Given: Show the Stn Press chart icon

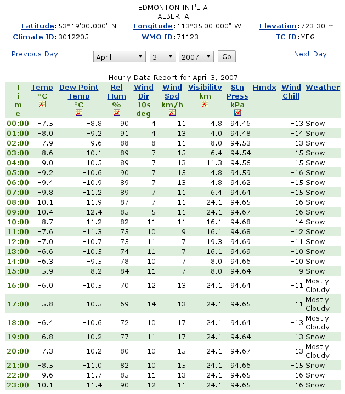Looking at the screenshot, I should [x=237, y=113].
